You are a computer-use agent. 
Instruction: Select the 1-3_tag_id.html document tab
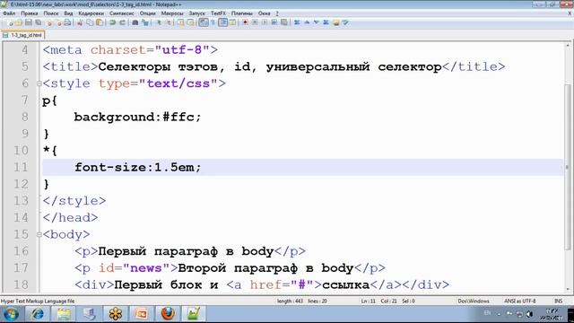[23, 35]
